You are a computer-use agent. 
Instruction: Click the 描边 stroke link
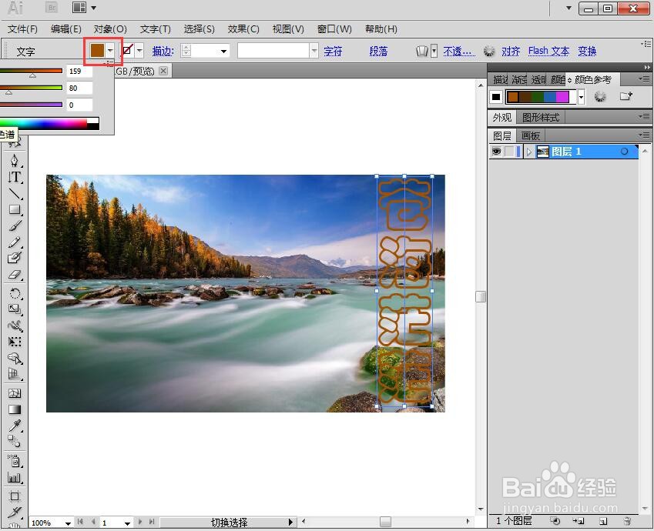(x=163, y=52)
